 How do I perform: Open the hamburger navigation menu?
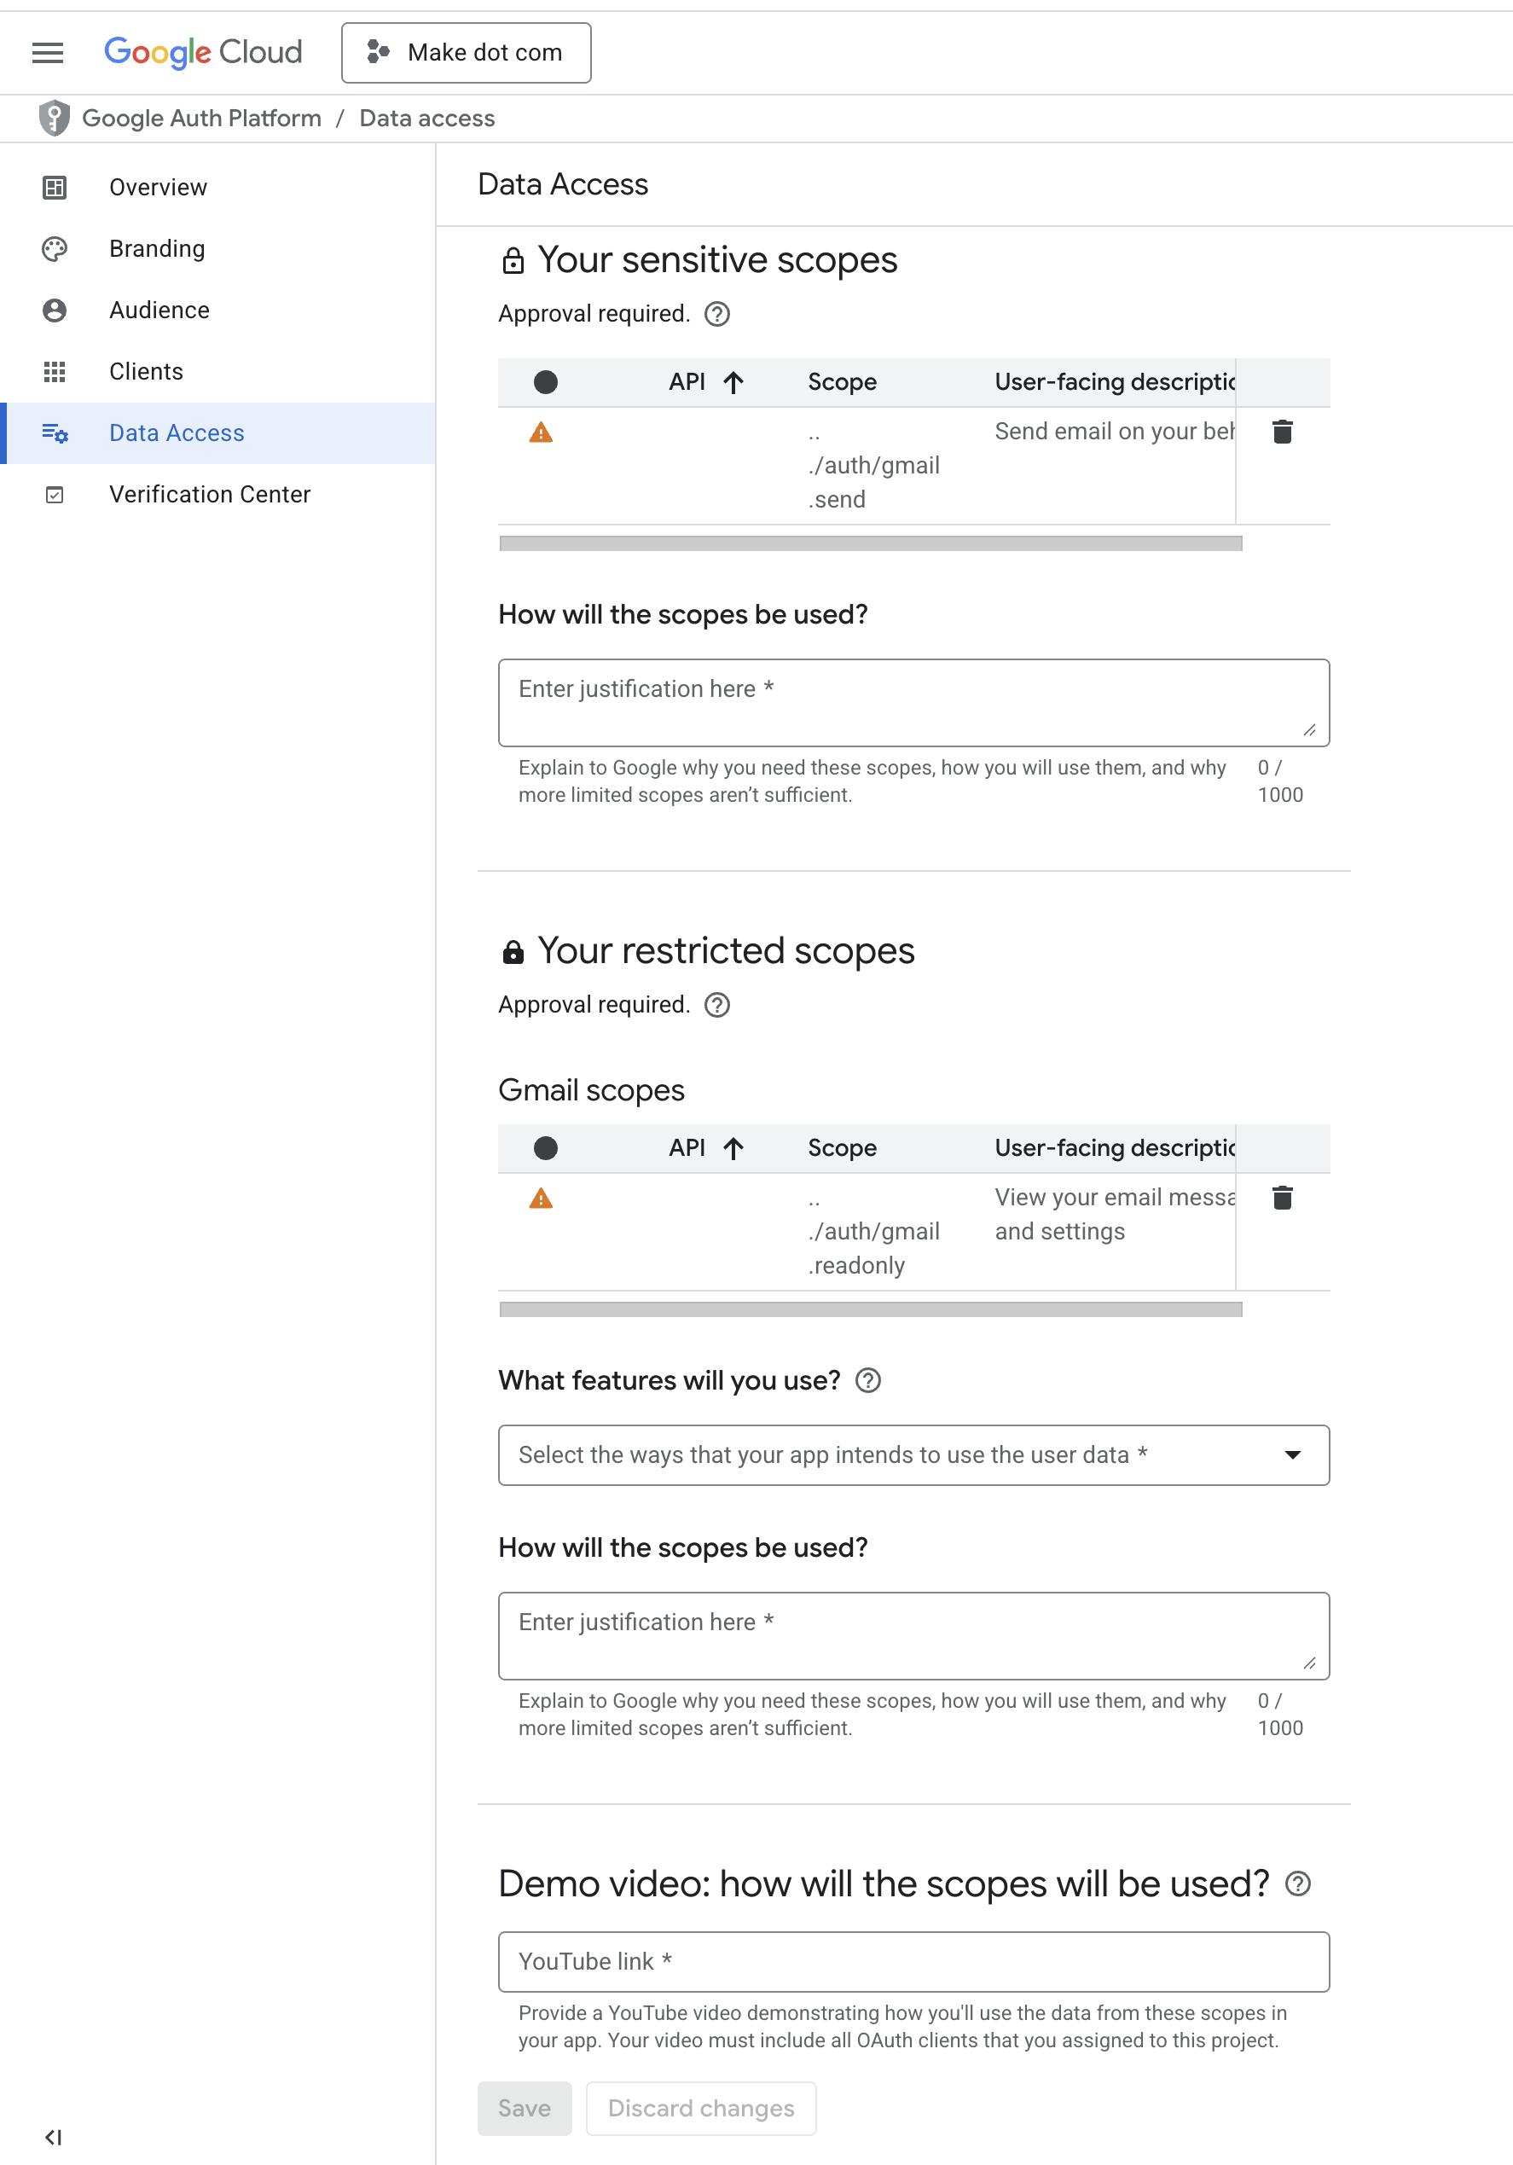click(47, 53)
